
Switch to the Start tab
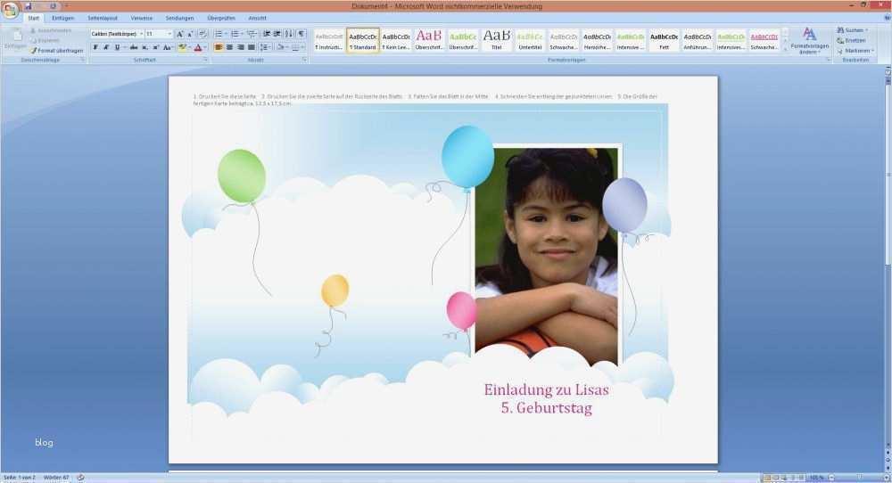(x=34, y=18)
